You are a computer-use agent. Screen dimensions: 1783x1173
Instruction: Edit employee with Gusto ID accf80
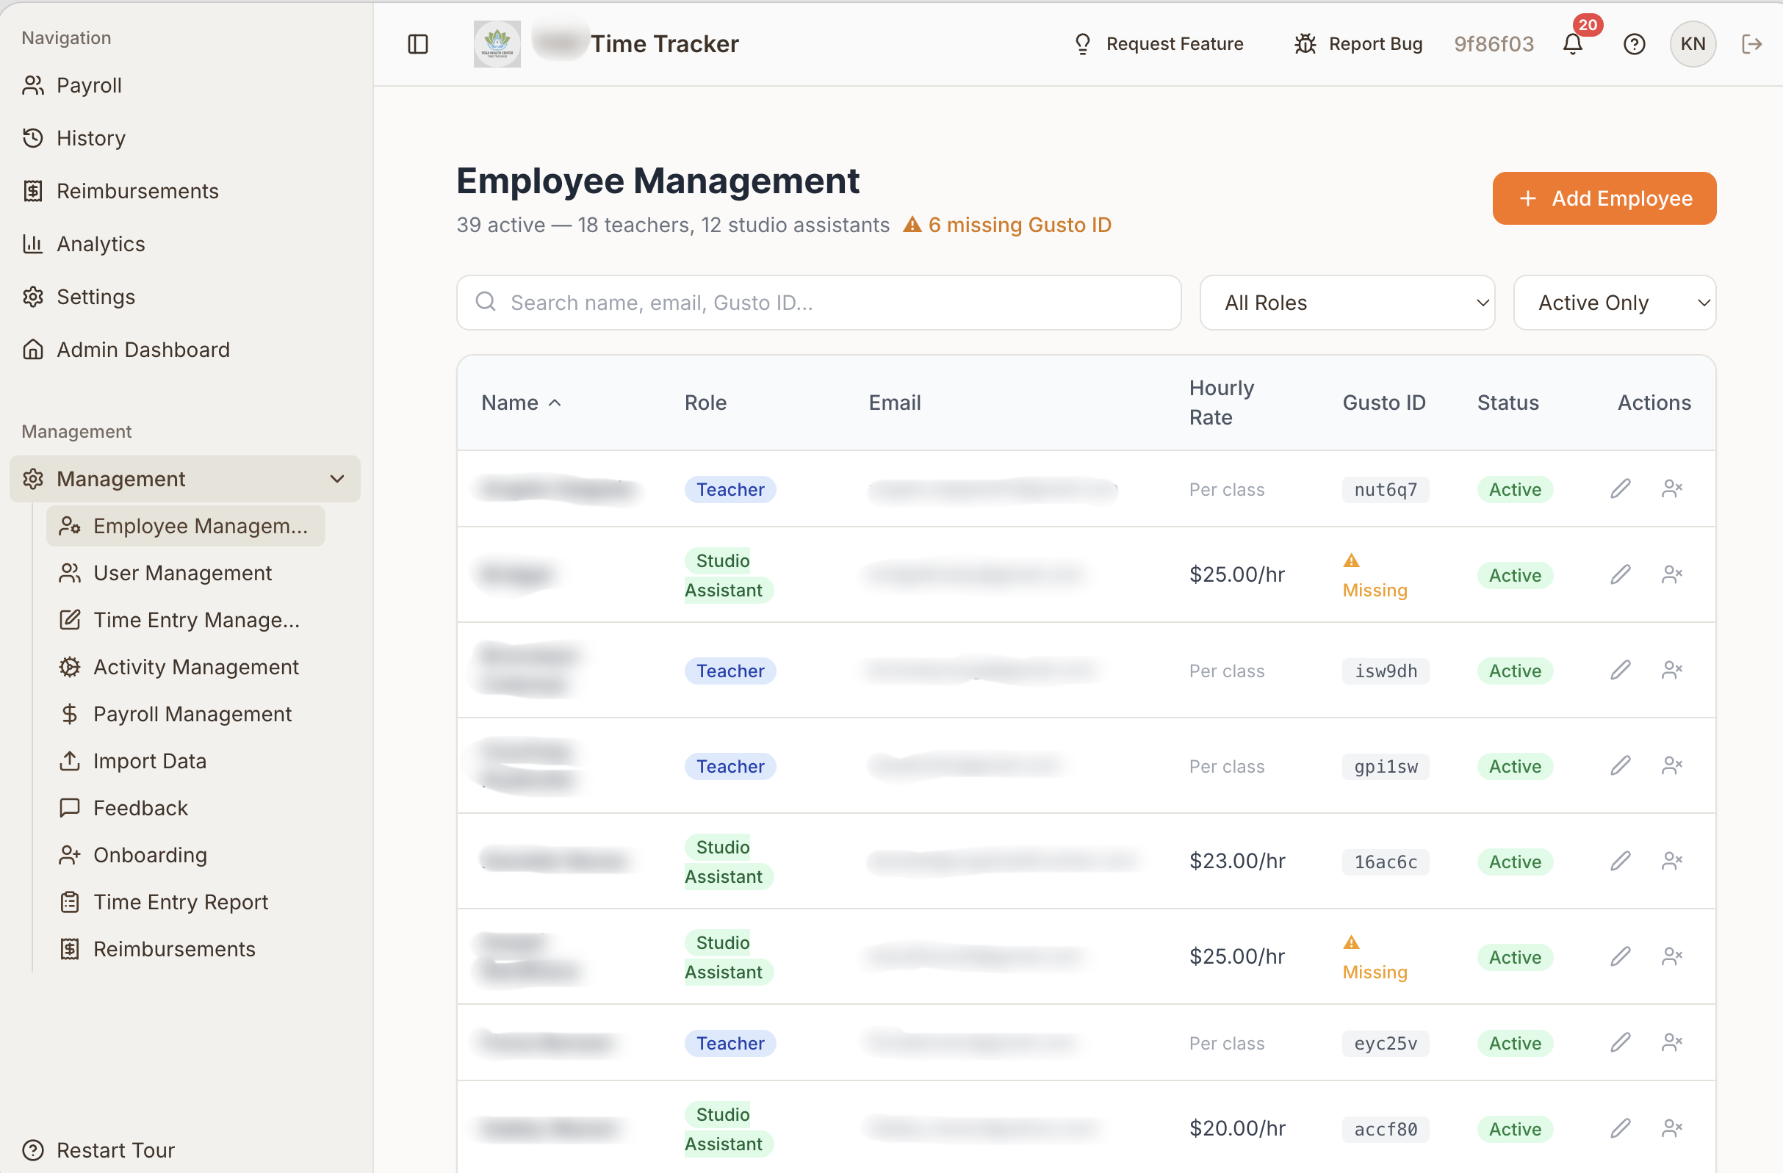pyautogui.click(x=1621, y=1128)
